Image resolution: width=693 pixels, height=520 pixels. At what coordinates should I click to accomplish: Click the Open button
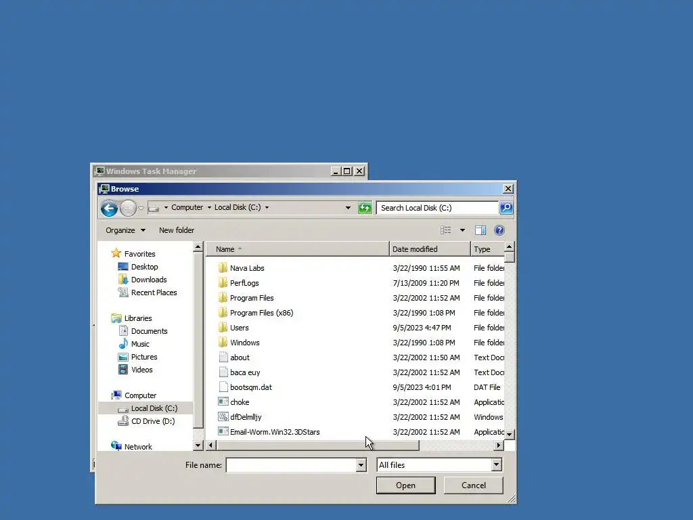pos(406,485)
